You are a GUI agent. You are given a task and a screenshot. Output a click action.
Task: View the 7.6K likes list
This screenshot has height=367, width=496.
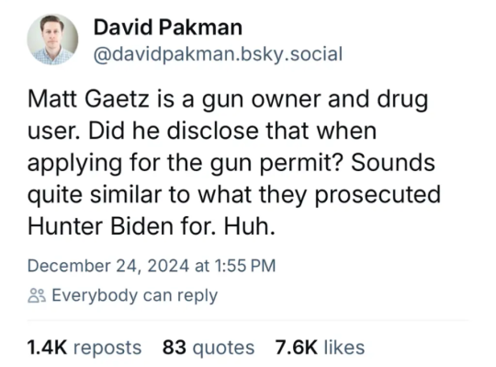[x=320, y=348]
